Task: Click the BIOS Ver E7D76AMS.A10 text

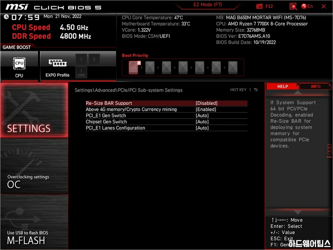Action: (243, 36)
